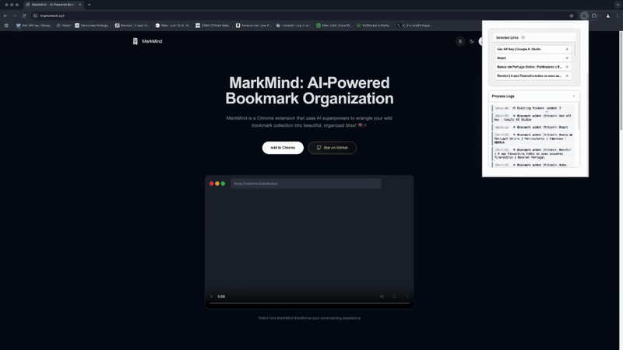Click the MarkMind extension icon in toolbar

(x=584, y=16)
